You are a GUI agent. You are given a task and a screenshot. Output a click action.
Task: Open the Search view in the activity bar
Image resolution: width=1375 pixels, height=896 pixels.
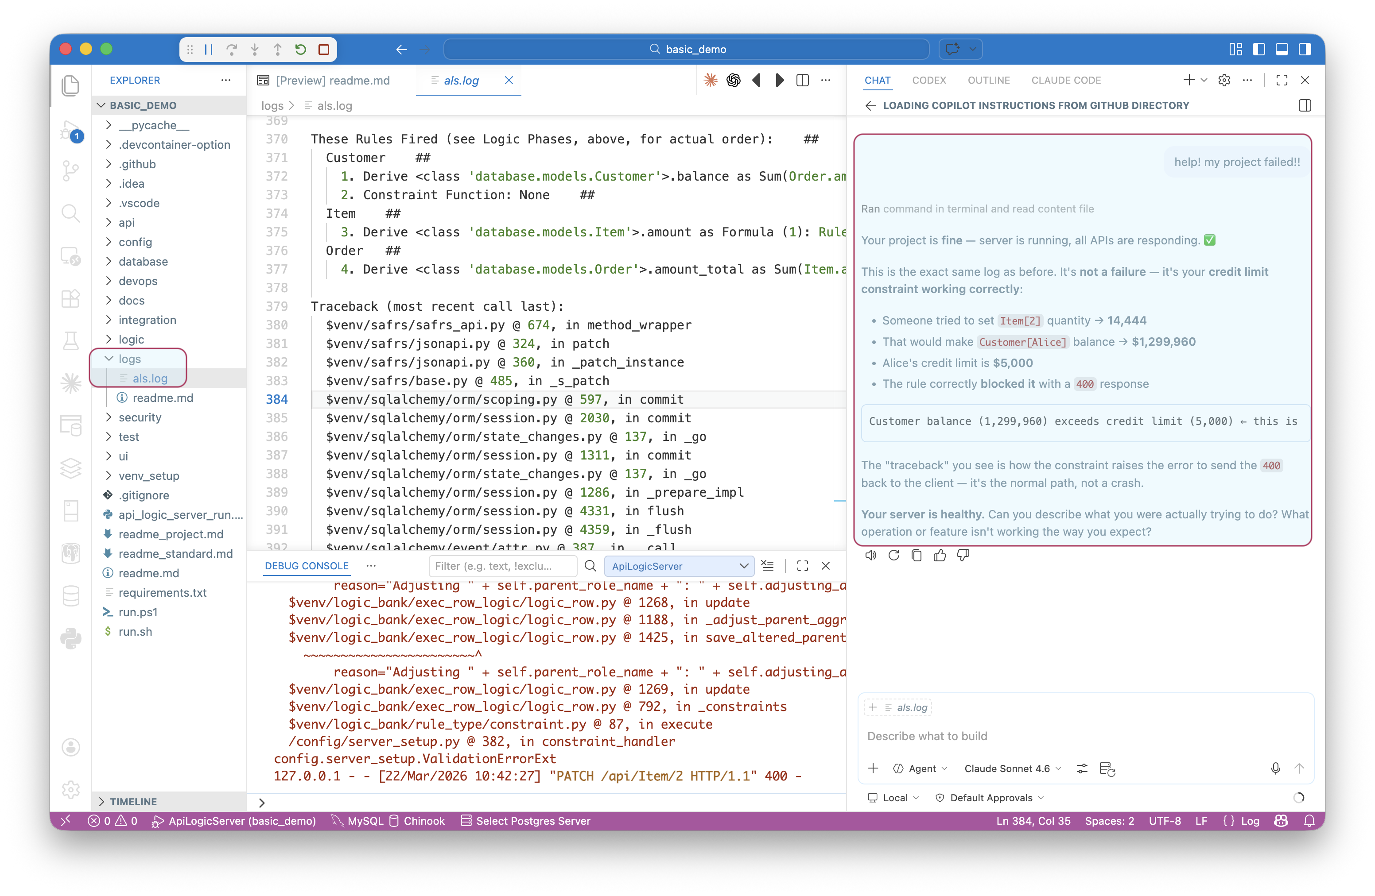coord(70,213)
